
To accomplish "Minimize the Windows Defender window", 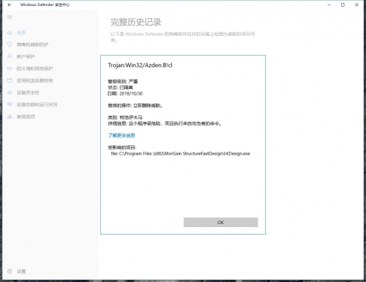I will click(329, 5).
